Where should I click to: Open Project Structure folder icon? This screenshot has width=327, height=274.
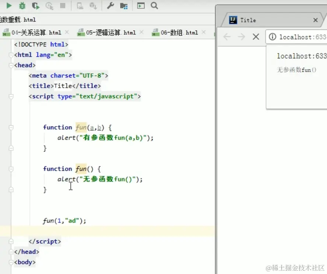[124, 6]
